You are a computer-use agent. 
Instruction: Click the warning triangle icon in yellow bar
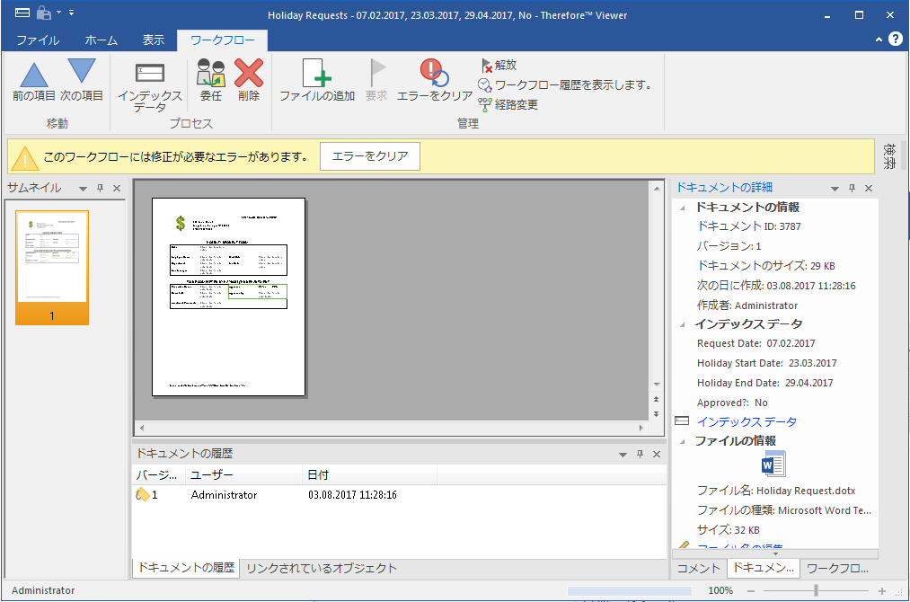pos(25,157)
